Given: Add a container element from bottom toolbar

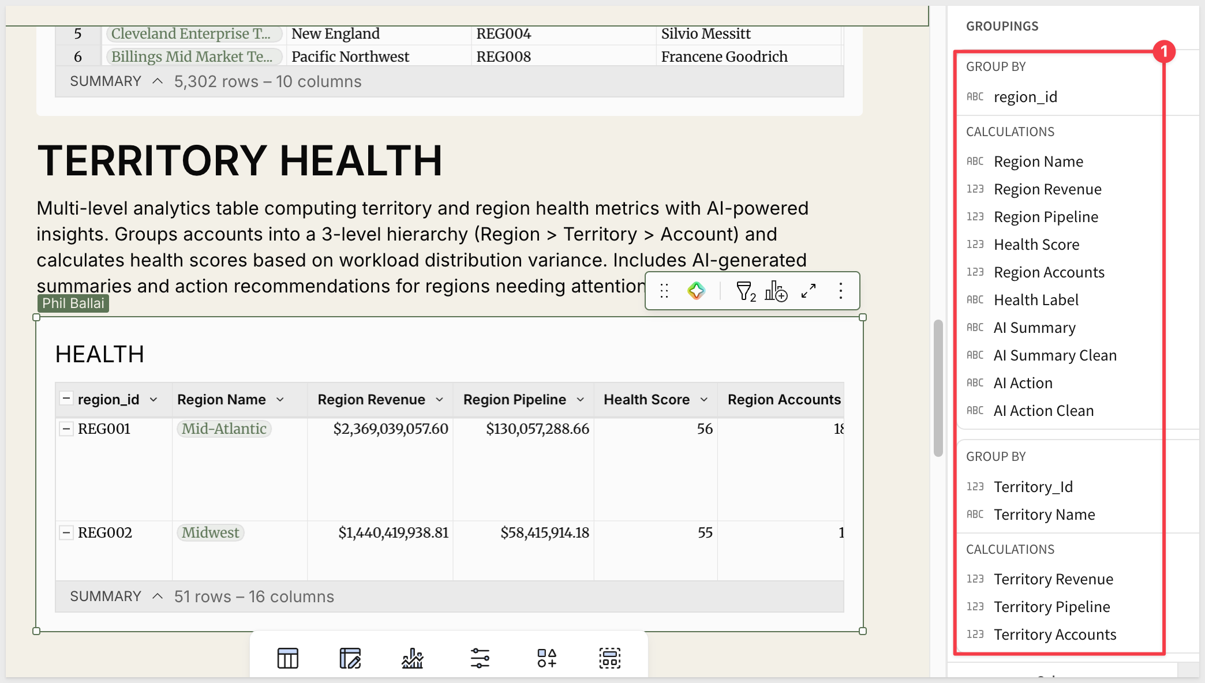Looking at the screenshot, I should 609,658.
